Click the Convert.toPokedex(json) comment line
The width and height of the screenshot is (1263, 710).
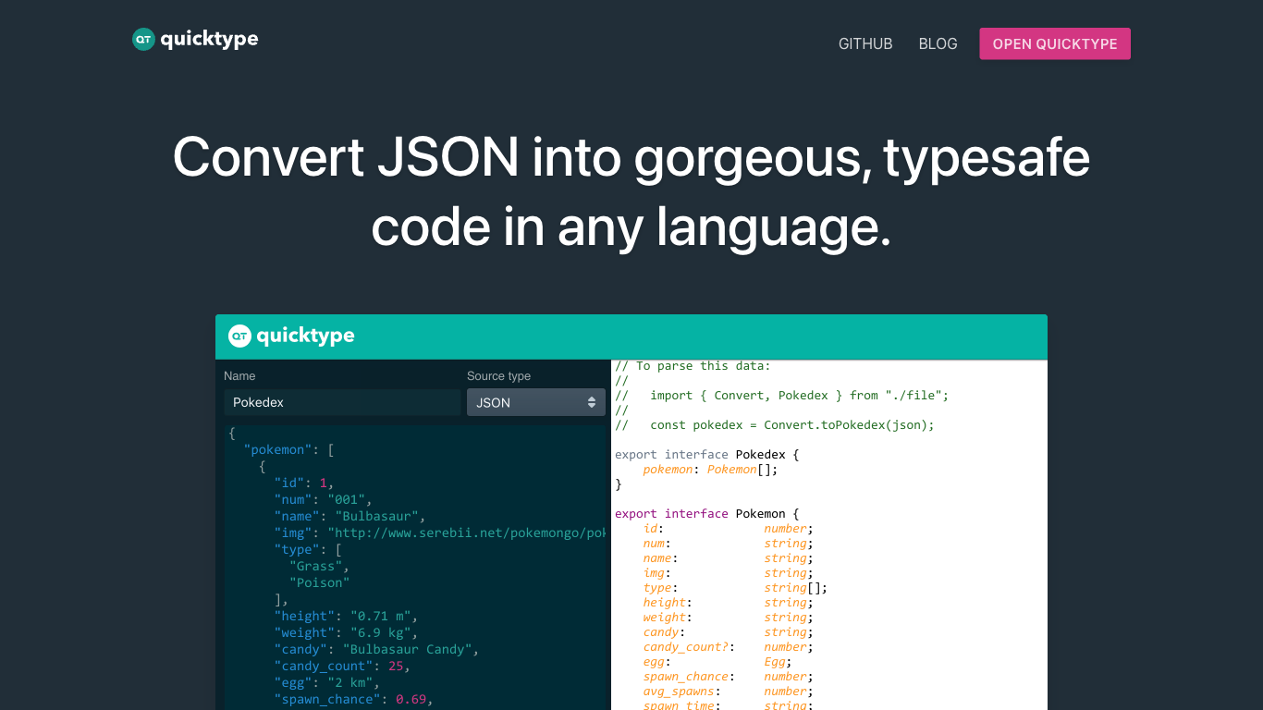coord(775,425)
